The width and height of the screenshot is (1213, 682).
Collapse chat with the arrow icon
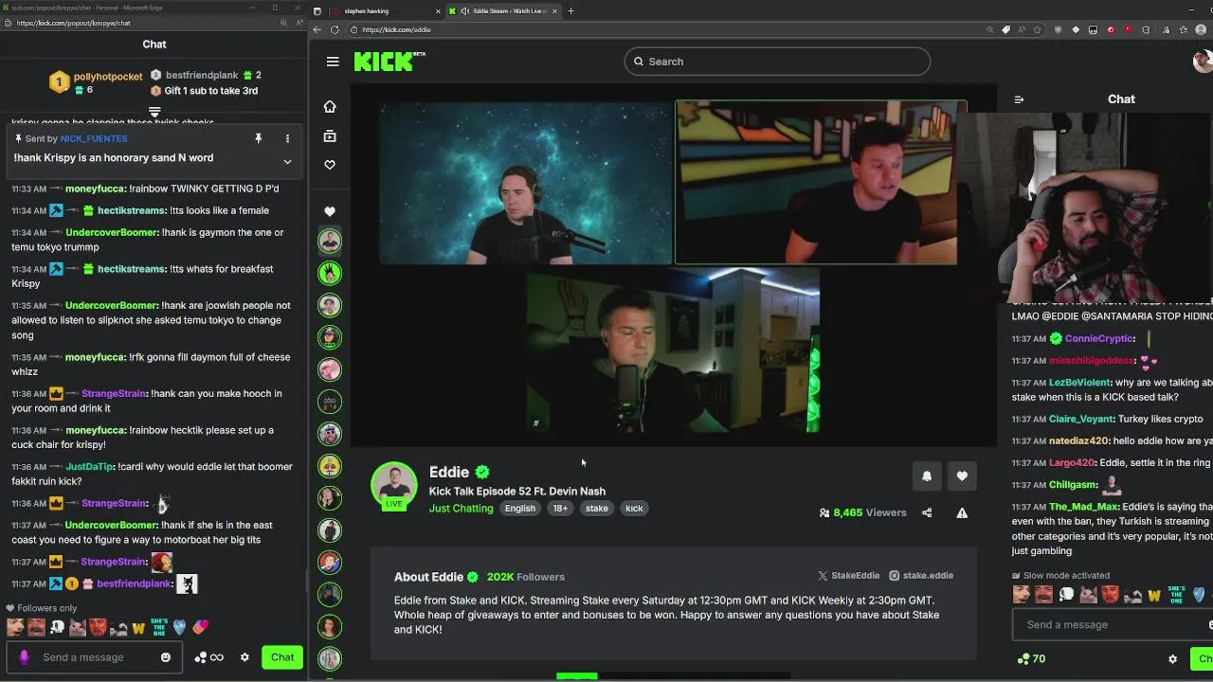pos(1019,99)
